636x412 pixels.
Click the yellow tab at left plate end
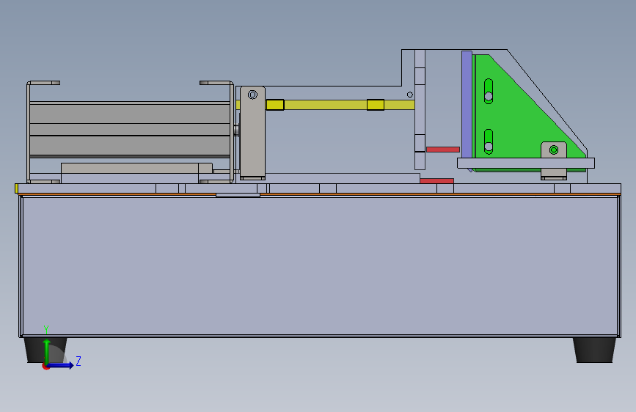pyautogui.click(x=16, y=188)
